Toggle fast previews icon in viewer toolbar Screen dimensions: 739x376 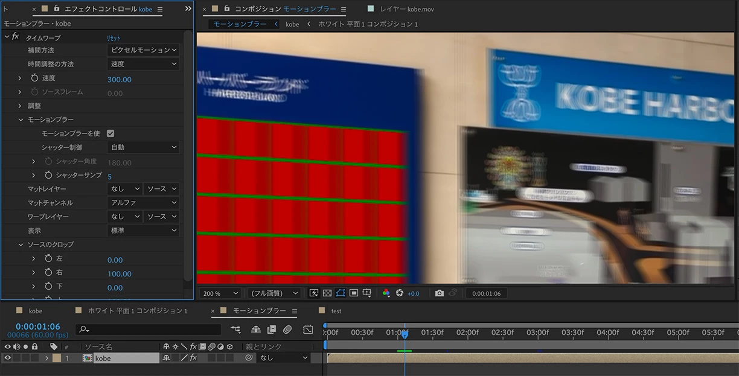[x=314, y=293]
